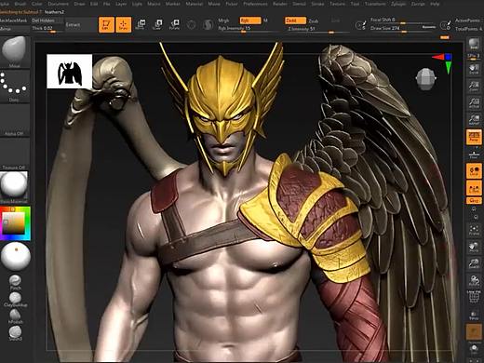
Task: Adjust the Thick 0.02 slider
Action: 47,29
